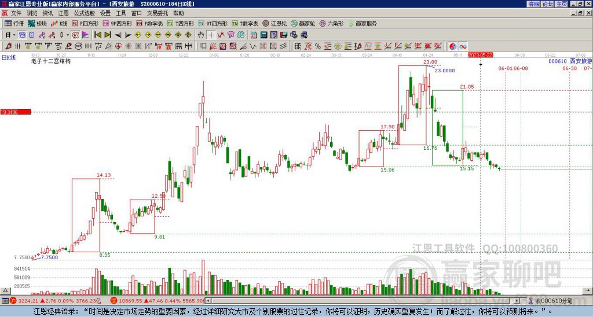Click the 000610分笔 status entry

coord(551,301)
